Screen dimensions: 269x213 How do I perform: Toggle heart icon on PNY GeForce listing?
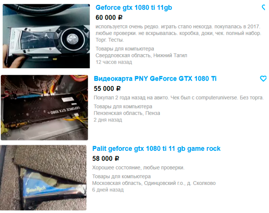click(x=263, y=78)
